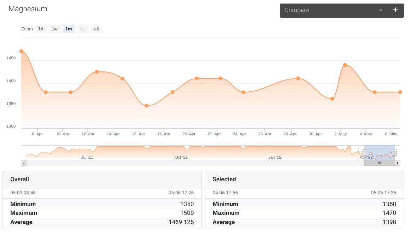Click the plus icon beside Compare
The height and width of the screenshot is (235, 410).
395,10
